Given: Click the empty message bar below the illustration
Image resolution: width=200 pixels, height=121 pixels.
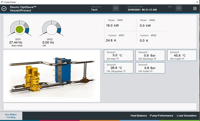Looking at the screenshot, I should point(100,106).
